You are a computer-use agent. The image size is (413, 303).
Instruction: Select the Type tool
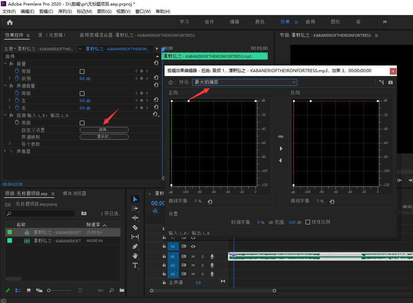135,265
